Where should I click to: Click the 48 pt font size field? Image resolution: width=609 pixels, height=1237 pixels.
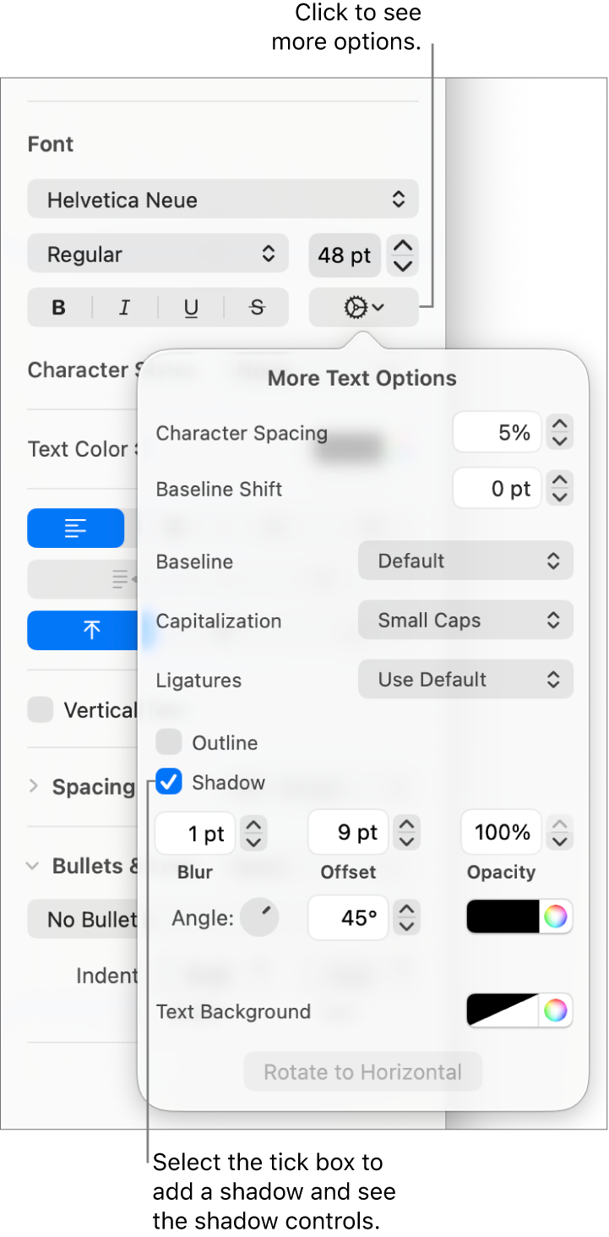coord(344,255)
